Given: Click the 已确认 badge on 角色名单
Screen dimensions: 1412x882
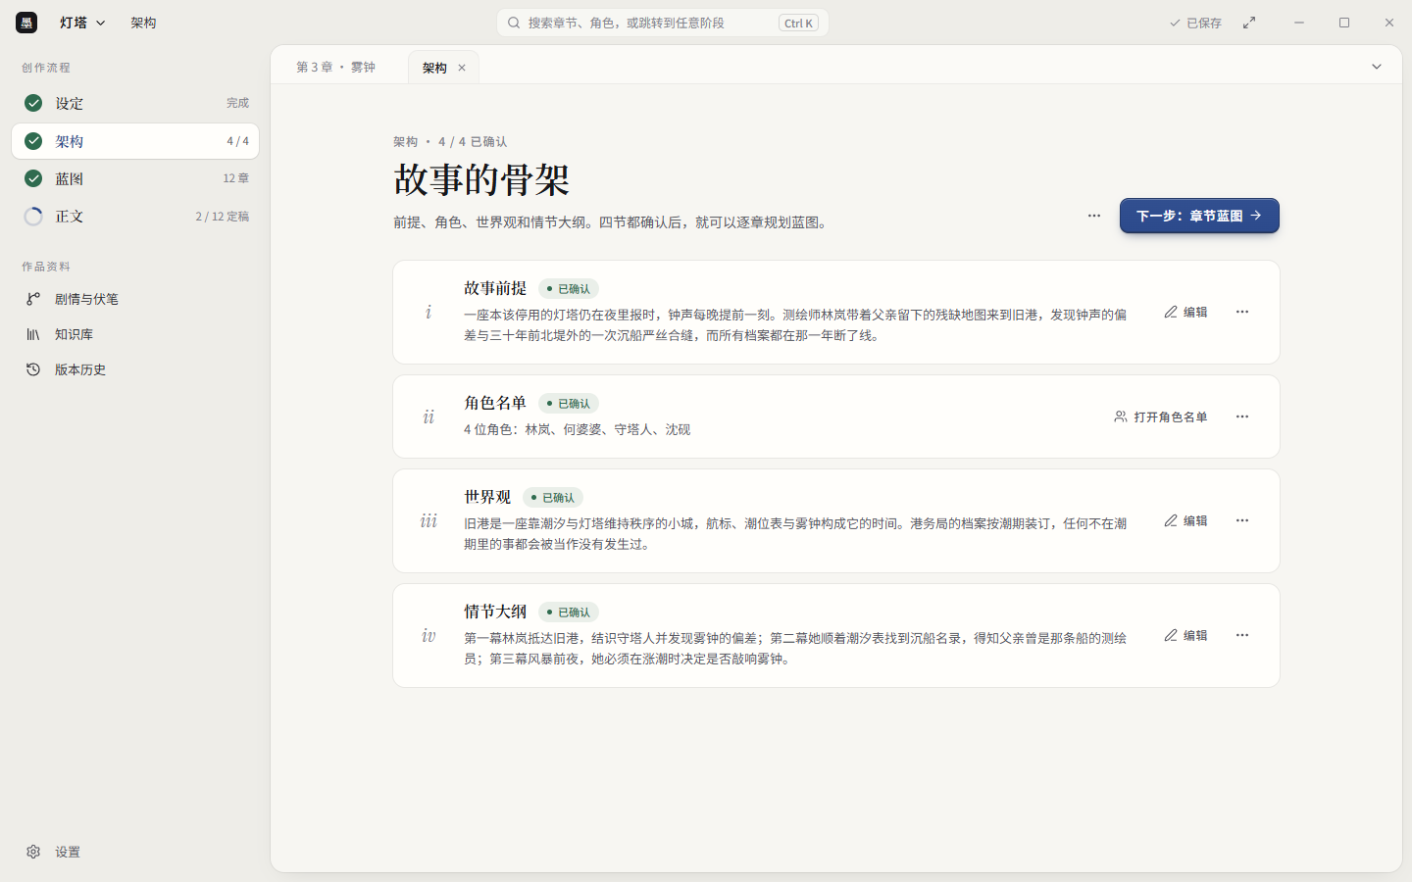Looking at the screenshot, I should [569, 404].
